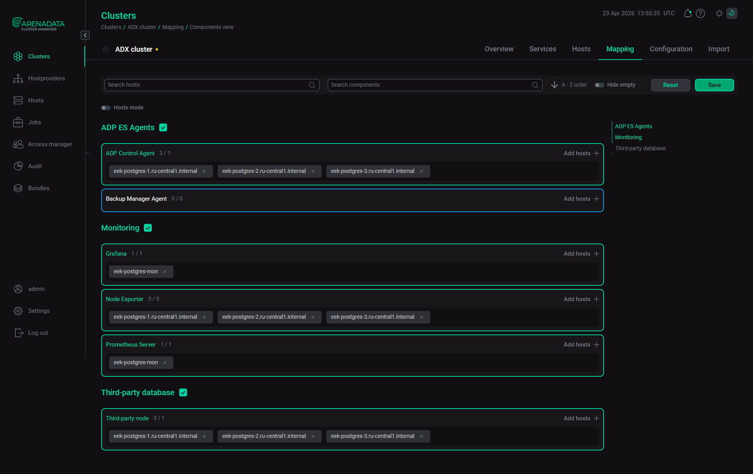
Task: Uncheck the Monitoring service checkbox
Action: pos(148,228)
